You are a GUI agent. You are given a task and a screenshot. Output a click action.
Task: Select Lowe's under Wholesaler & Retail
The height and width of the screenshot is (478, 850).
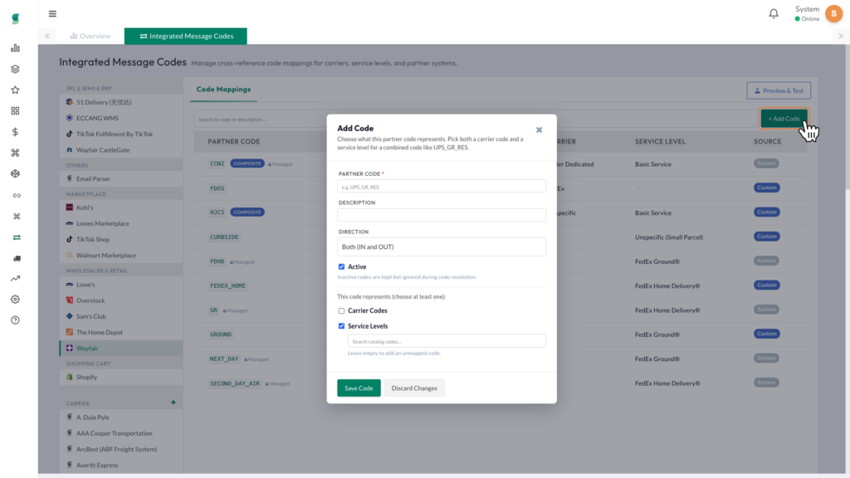click(x=121, y=284)
